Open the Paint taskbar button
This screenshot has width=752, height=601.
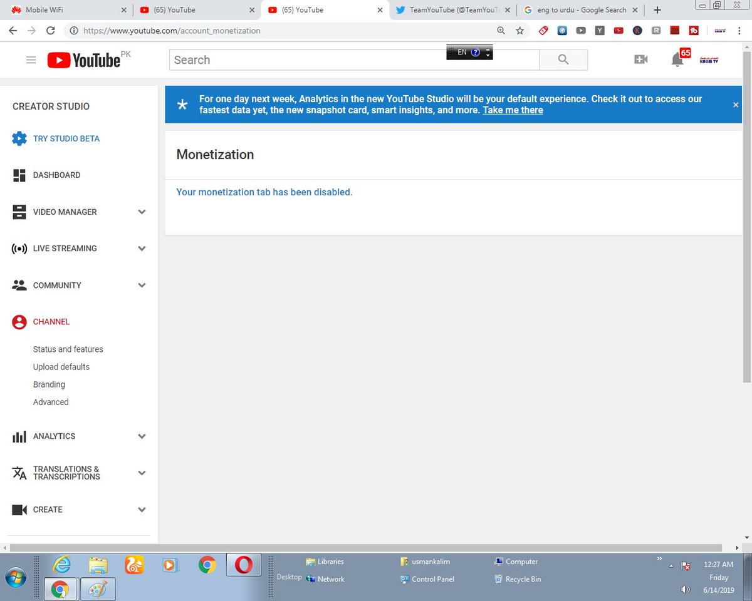[97, 589]
